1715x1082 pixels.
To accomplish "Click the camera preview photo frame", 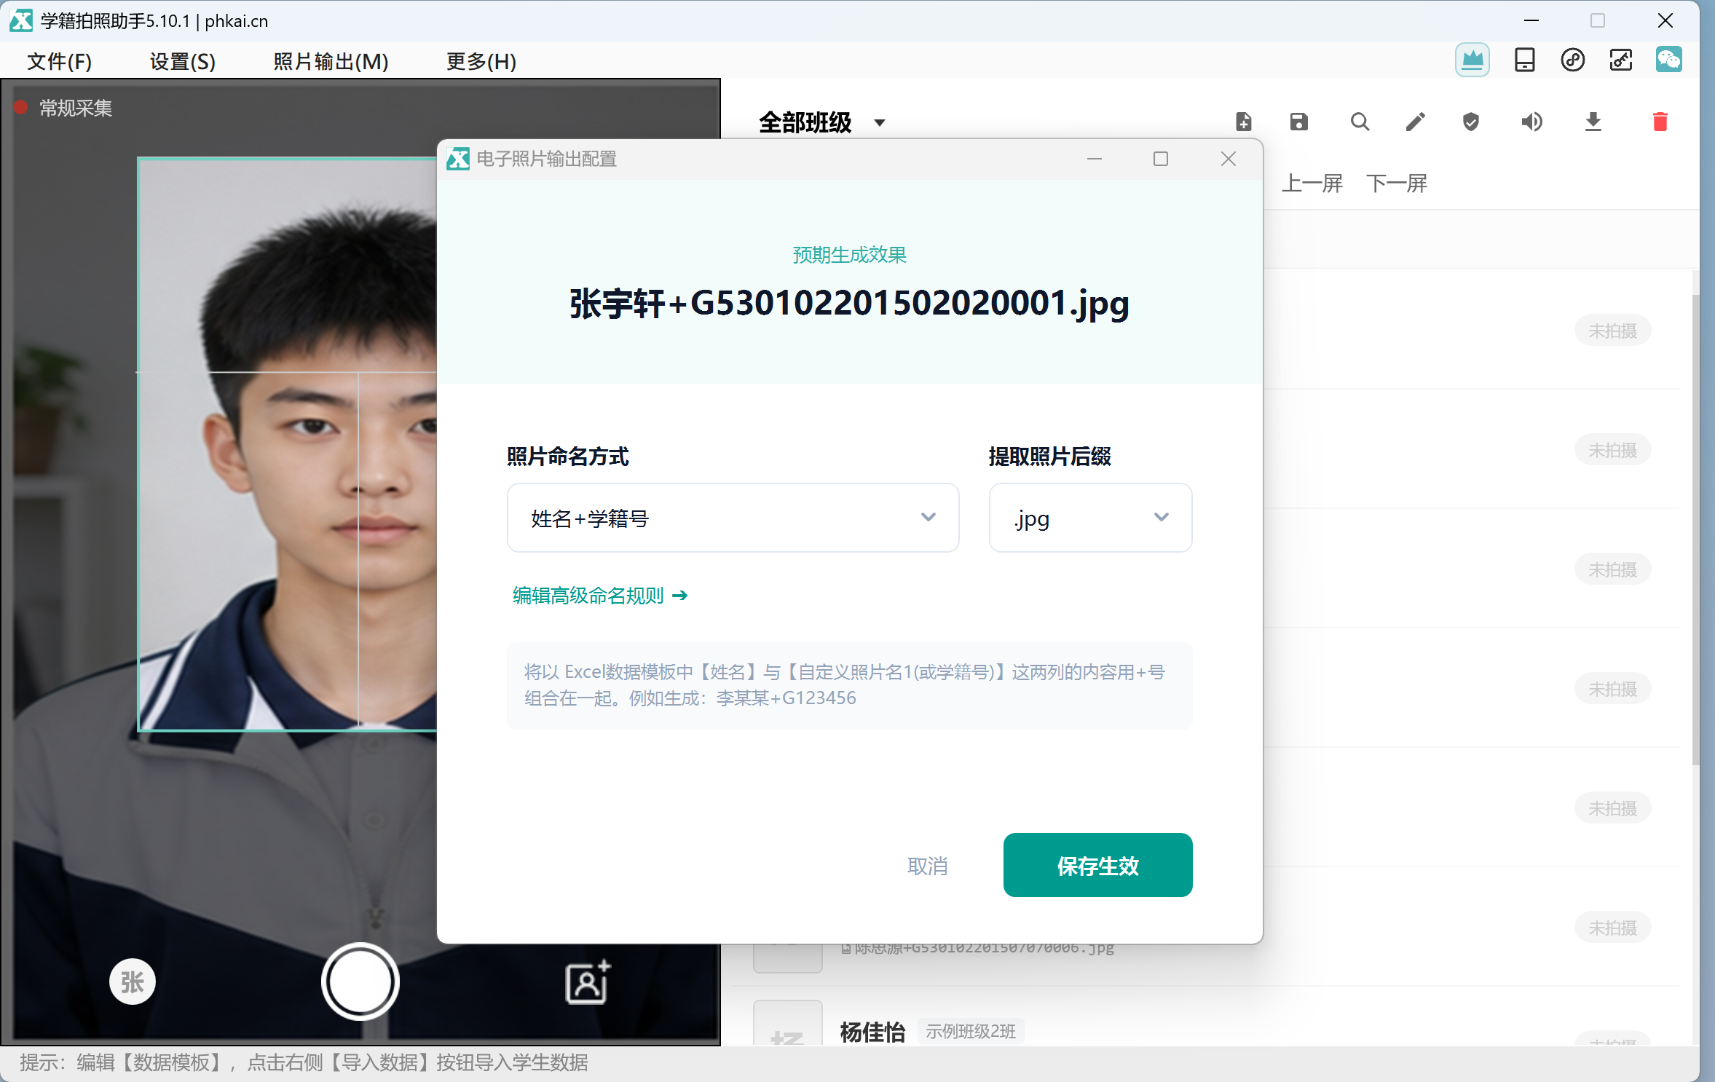I will pos(288,444).
